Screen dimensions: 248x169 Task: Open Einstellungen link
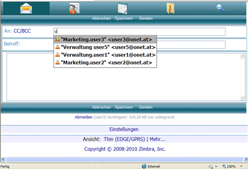coord(124,129)
